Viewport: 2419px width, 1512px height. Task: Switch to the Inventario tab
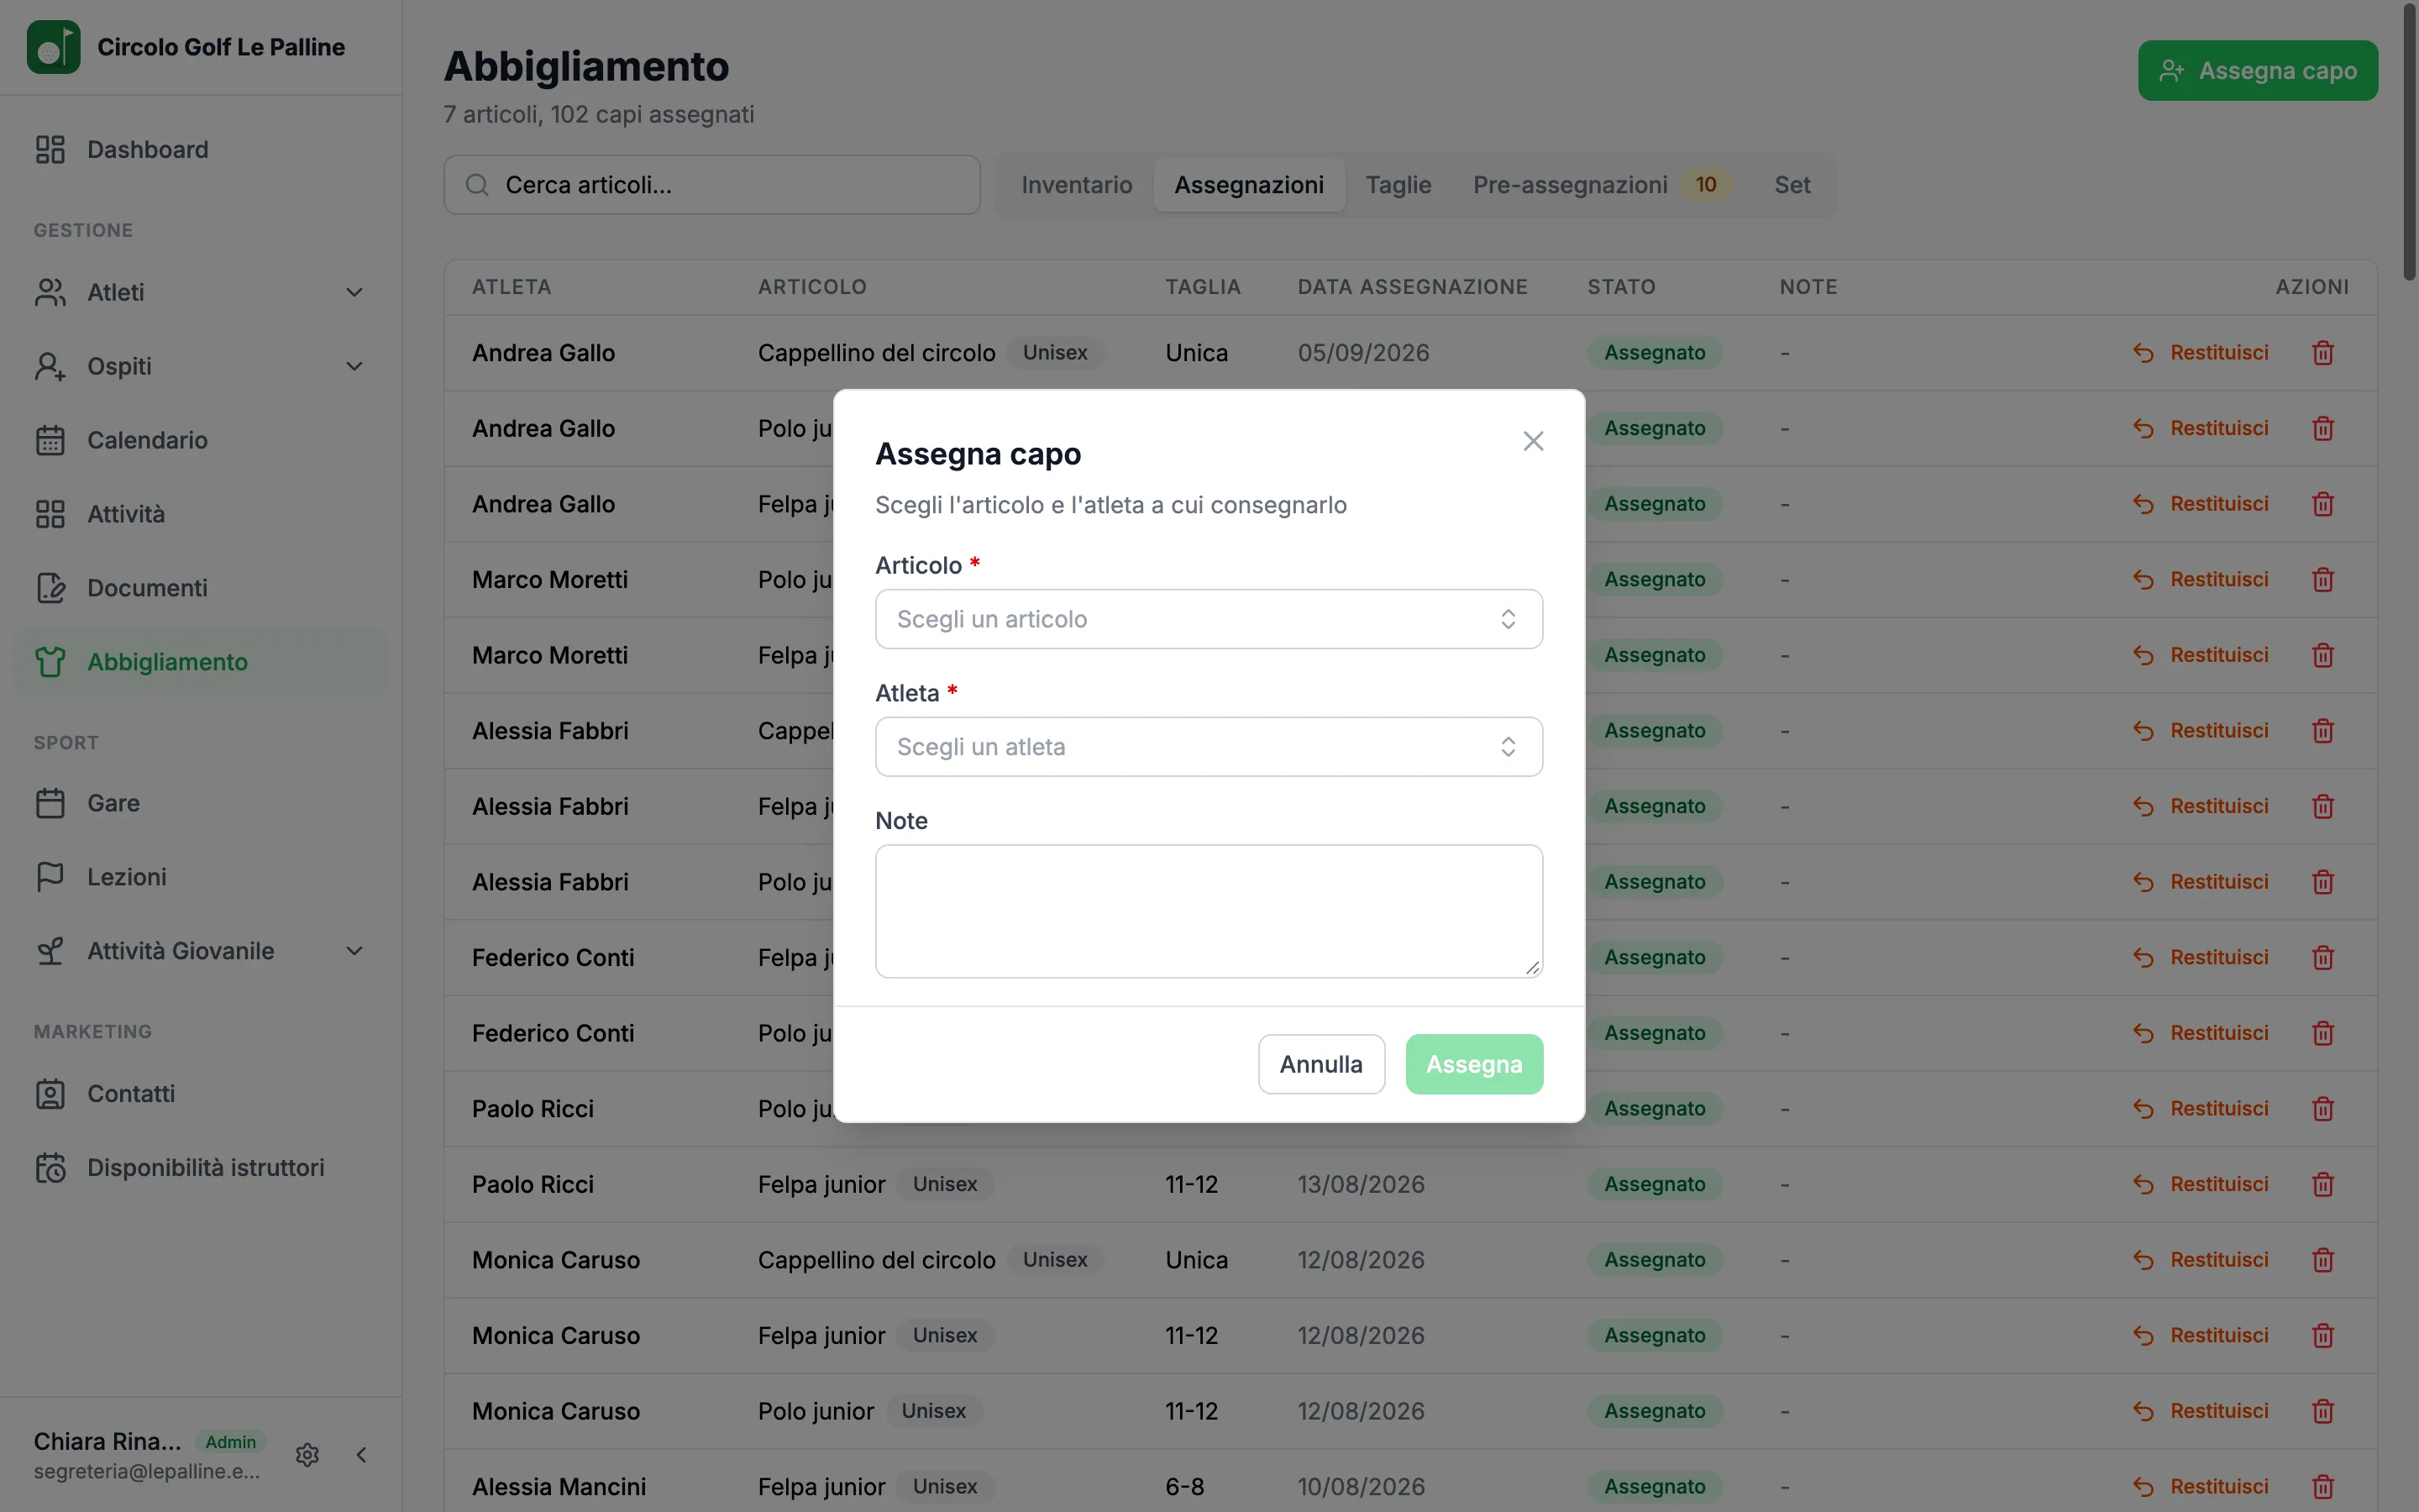coord(1077,185)
